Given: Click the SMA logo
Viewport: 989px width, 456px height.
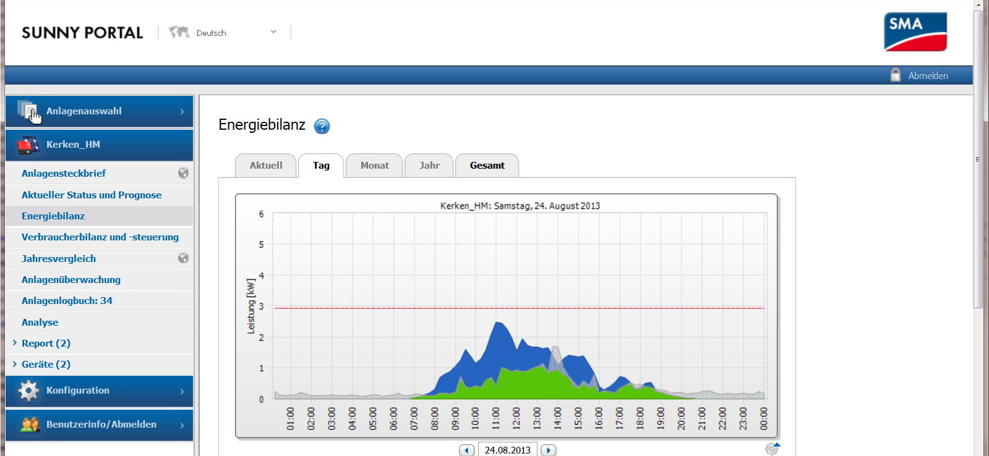Looking at the screenshot, I should pos(915,32).
